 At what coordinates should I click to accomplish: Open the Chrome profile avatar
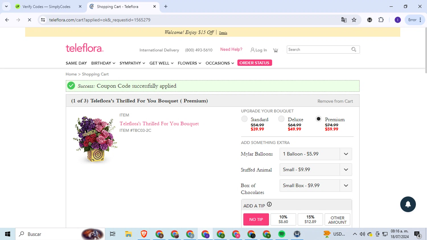[x=398, y=20]
